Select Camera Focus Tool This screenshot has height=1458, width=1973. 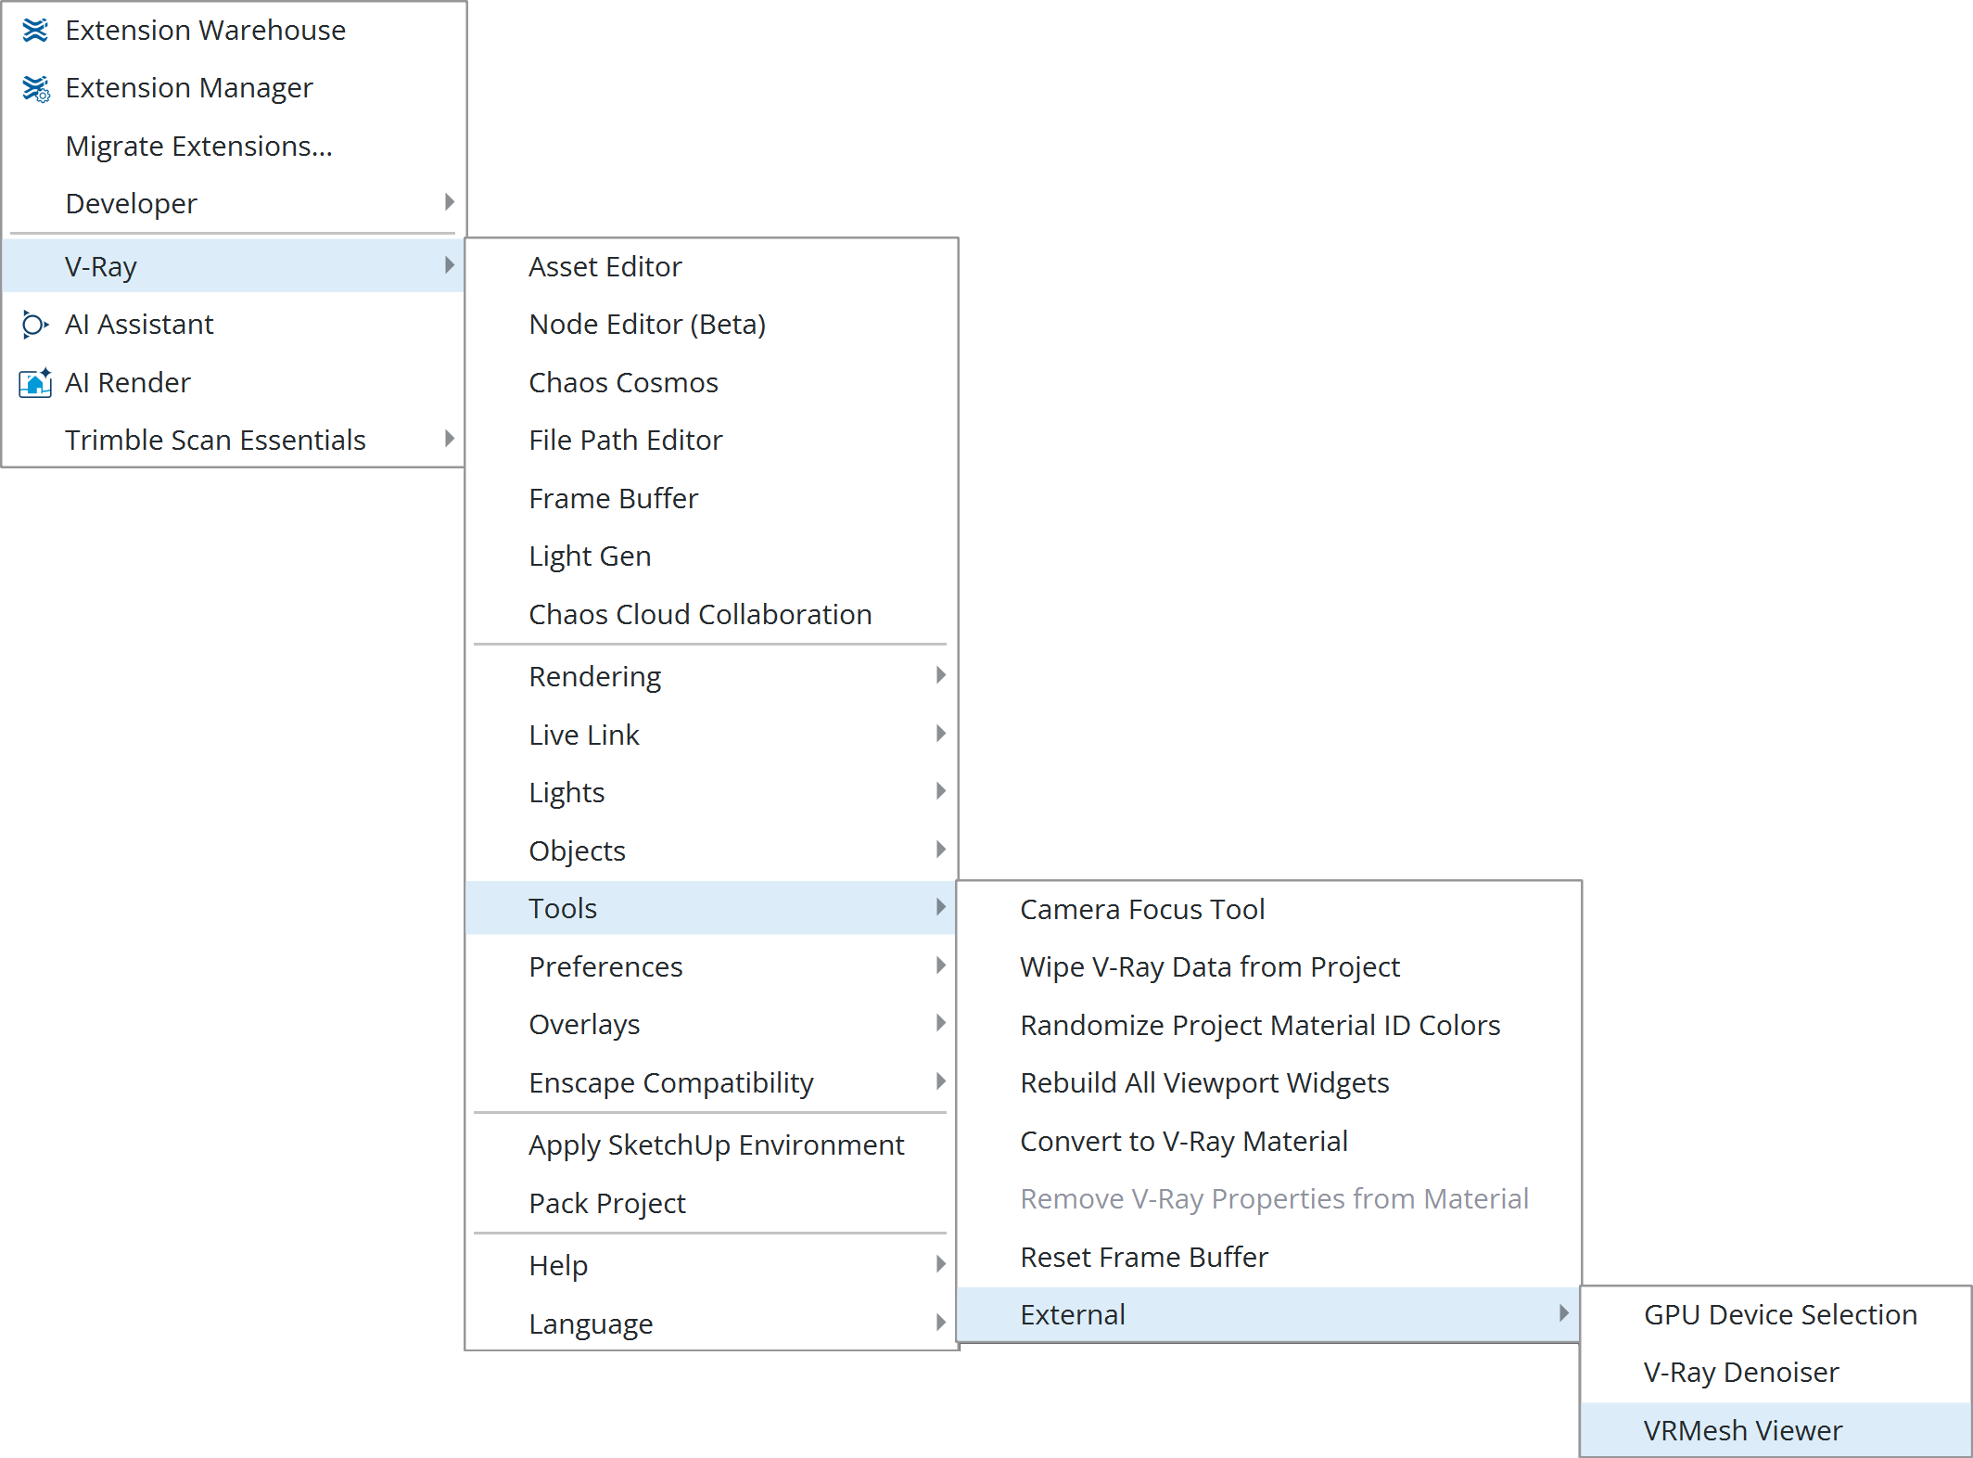1268,910
